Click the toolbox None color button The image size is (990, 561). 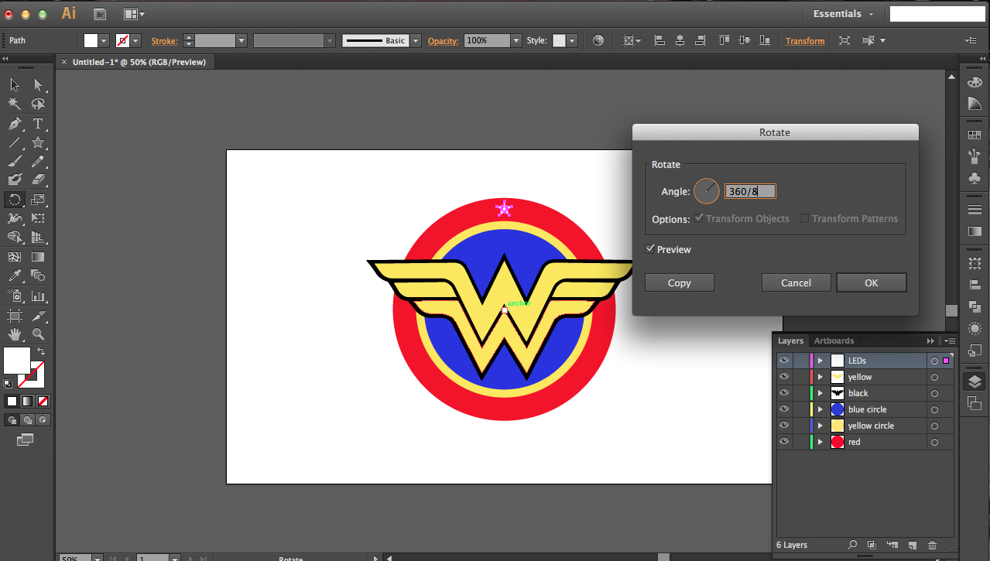tap(43, 401)
